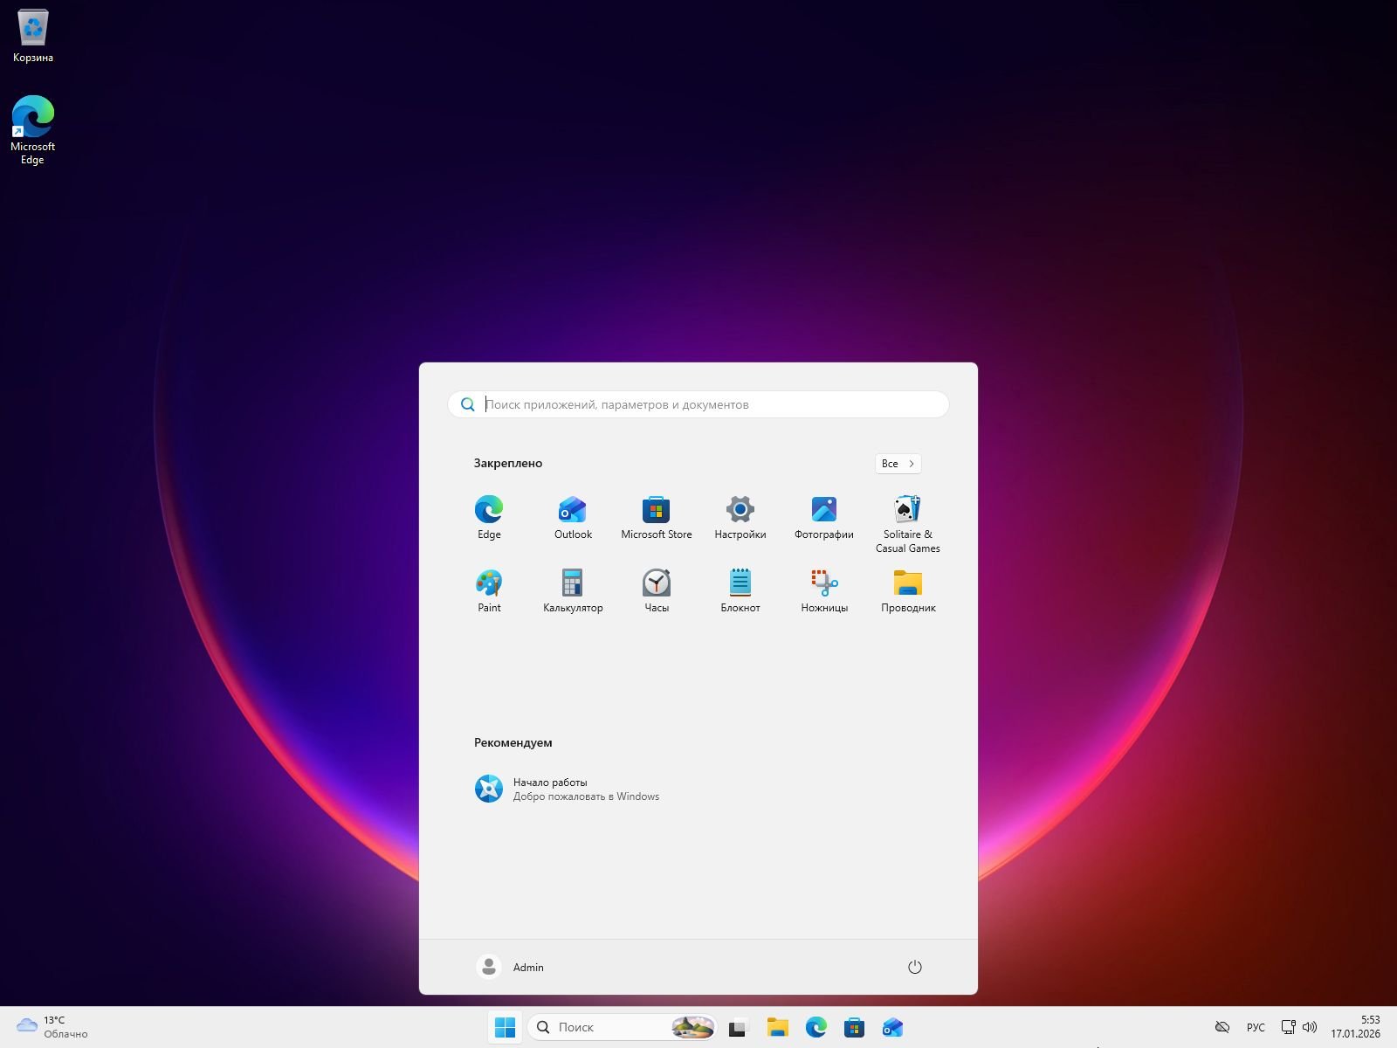Open the Калькулятор app
Screen dimensions: 1397x1048
point(573,590)
